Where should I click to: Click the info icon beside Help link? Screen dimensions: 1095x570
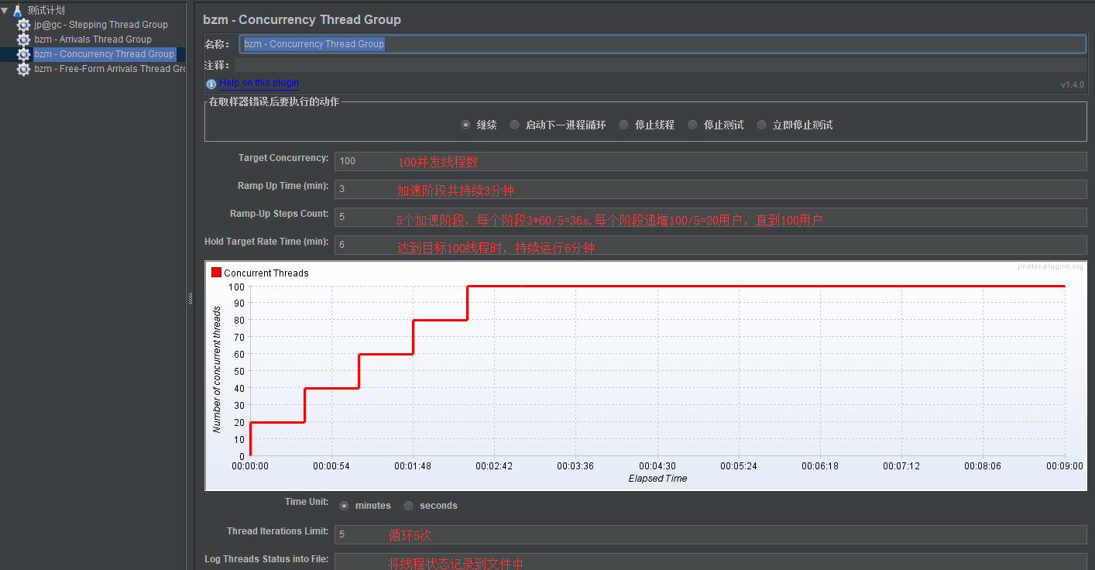211,84
